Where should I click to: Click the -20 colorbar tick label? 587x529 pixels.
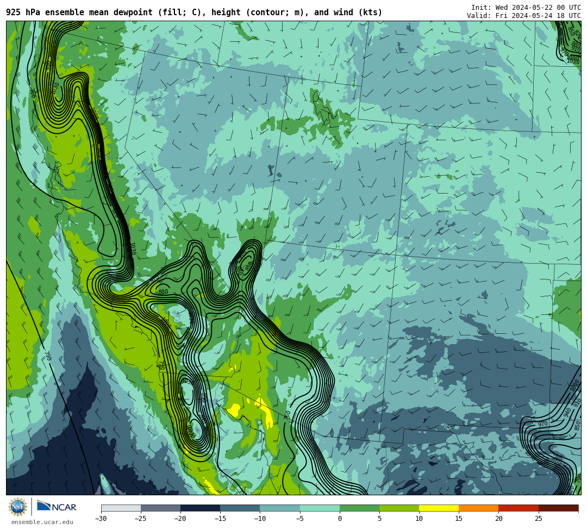tap(180, 519)
